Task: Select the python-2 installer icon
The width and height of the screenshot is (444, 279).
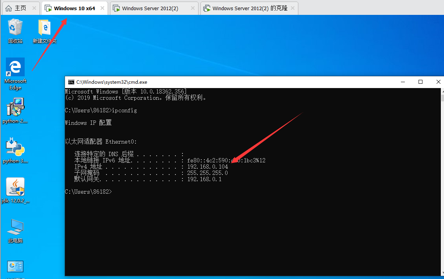Action: [x=15, y=111]
